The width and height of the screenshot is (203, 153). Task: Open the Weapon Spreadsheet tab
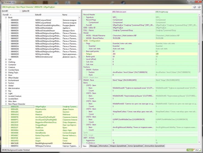point(118,146)
